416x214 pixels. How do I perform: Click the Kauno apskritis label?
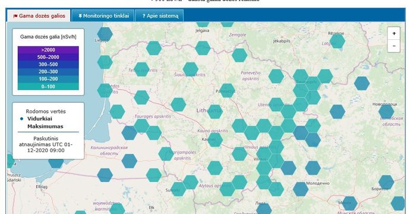(213, 131)
